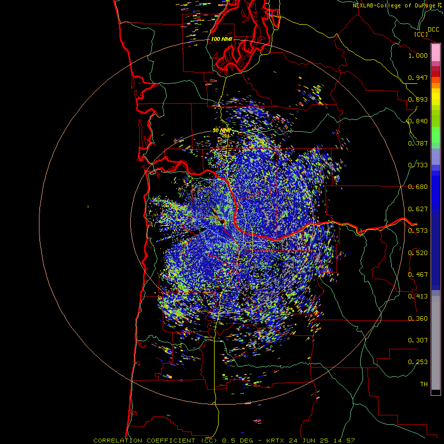This screenshot has width=444, height=444.
Task: Click the 0.947 color scale value
Action: pos(418,77)
